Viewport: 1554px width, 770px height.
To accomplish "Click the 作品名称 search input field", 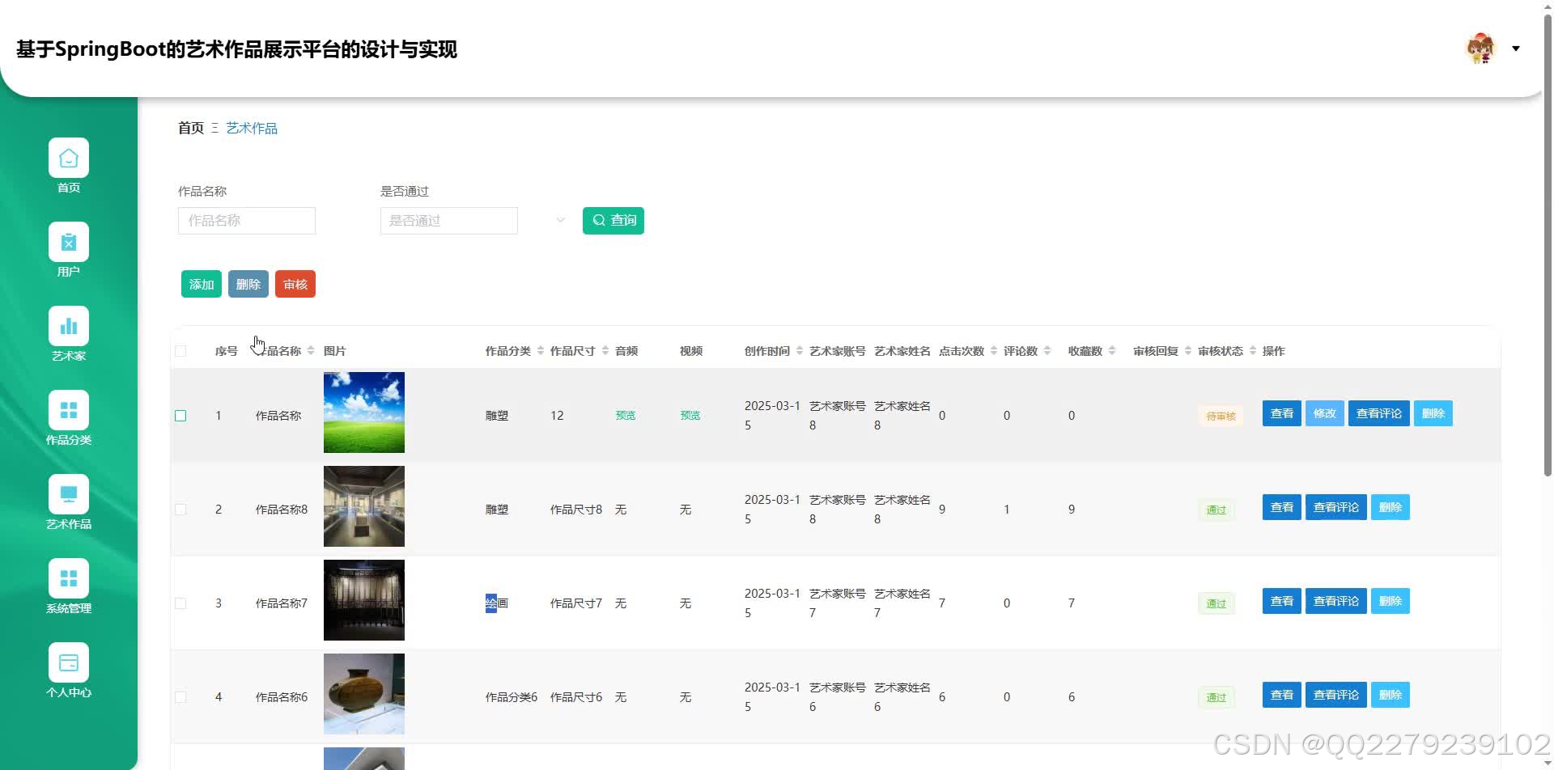I will pos(246,220).
